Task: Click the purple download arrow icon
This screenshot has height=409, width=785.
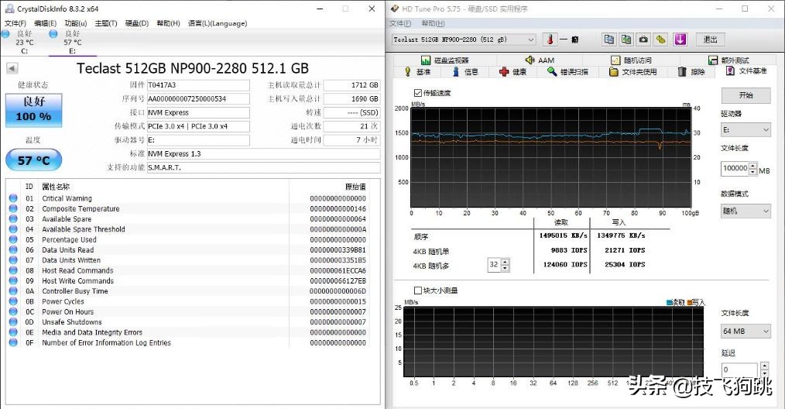Action: pos(680,40)
